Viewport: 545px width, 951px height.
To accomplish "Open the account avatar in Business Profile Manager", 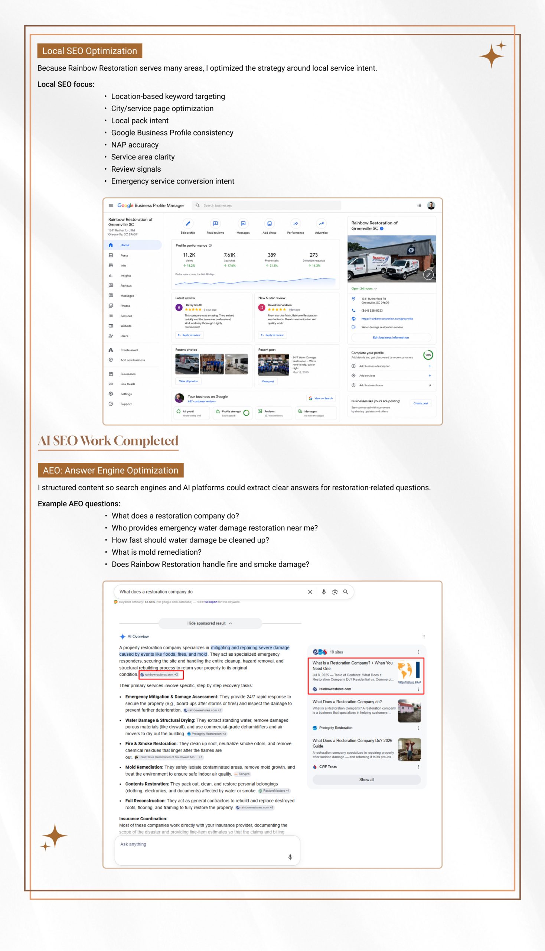I will pos(431,205).
